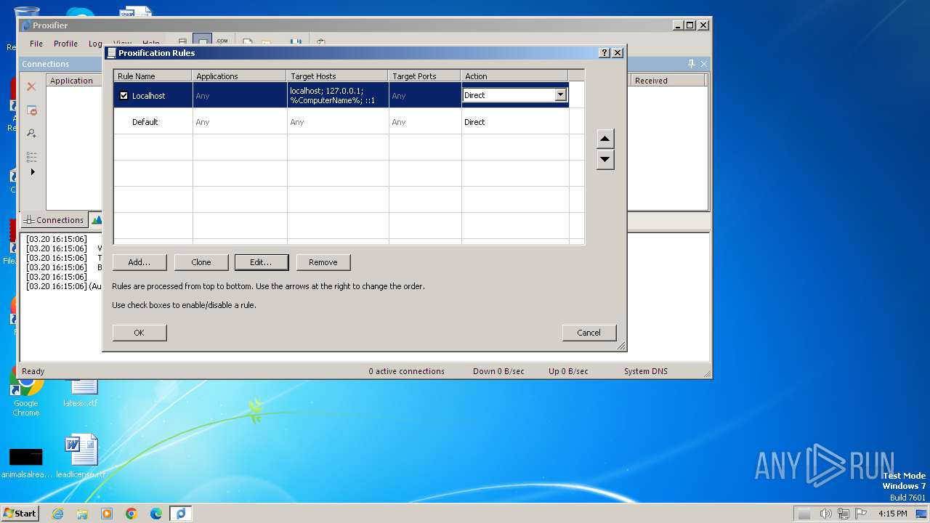Click the Received column header in Proxifier
This screenshot has width=930, height=523.
coord(668,81)
